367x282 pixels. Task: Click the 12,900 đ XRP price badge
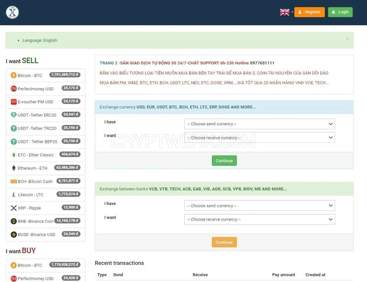[x=71, y=207]
